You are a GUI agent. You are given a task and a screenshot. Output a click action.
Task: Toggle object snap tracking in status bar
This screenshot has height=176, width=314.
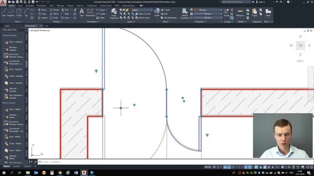(x=246, y=167)
